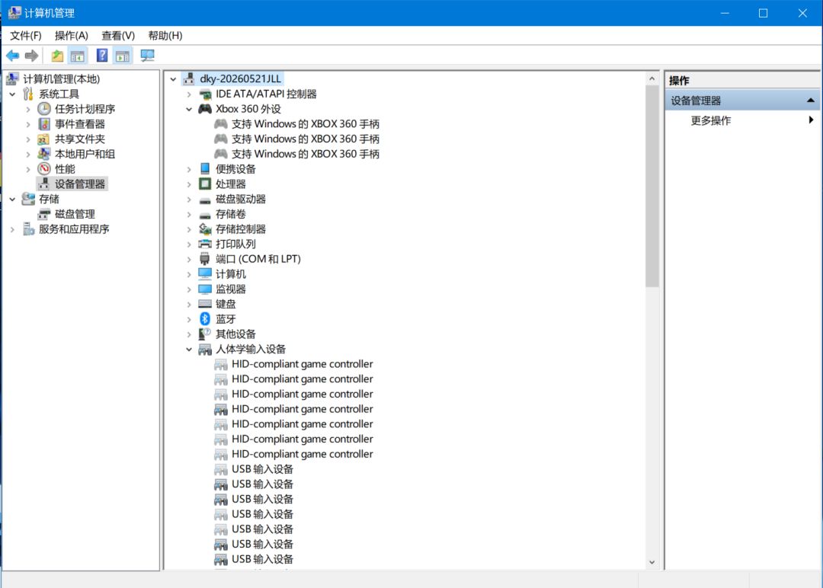Toggle the Show/Hide Action Pane toolbar icon

(x=122, y=56)
